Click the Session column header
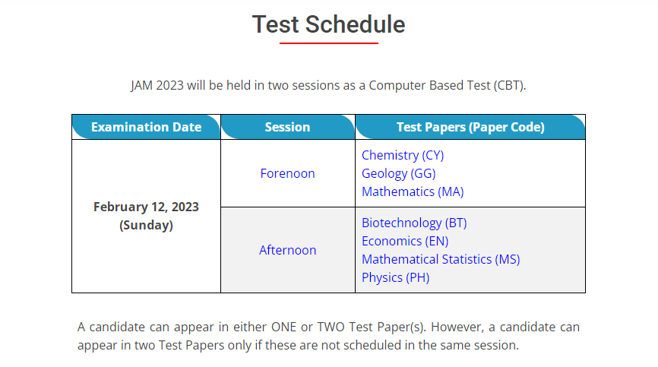Viewport: 658px width, 367px height. click(287, 127)
